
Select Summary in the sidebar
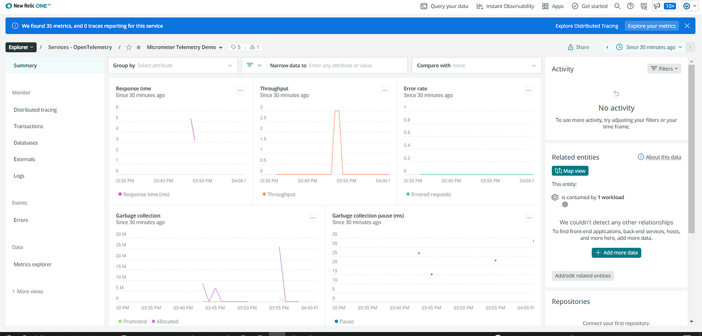55,65
